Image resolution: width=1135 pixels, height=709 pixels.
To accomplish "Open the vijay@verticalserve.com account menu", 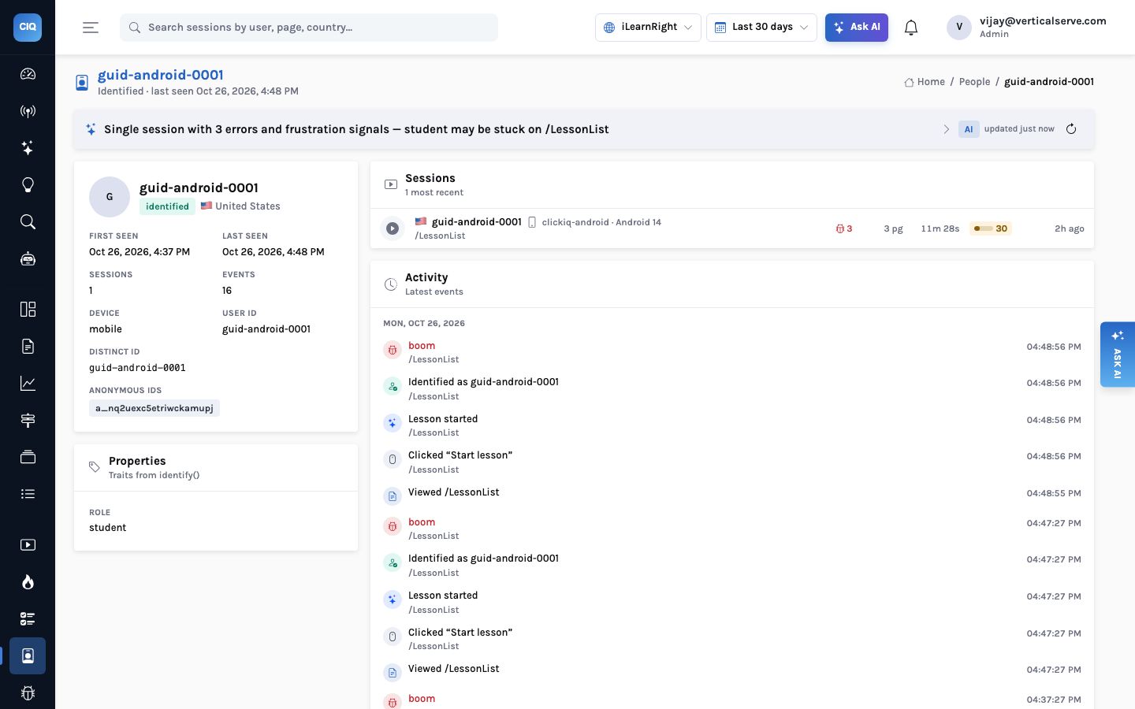I will coord(1026,28).
